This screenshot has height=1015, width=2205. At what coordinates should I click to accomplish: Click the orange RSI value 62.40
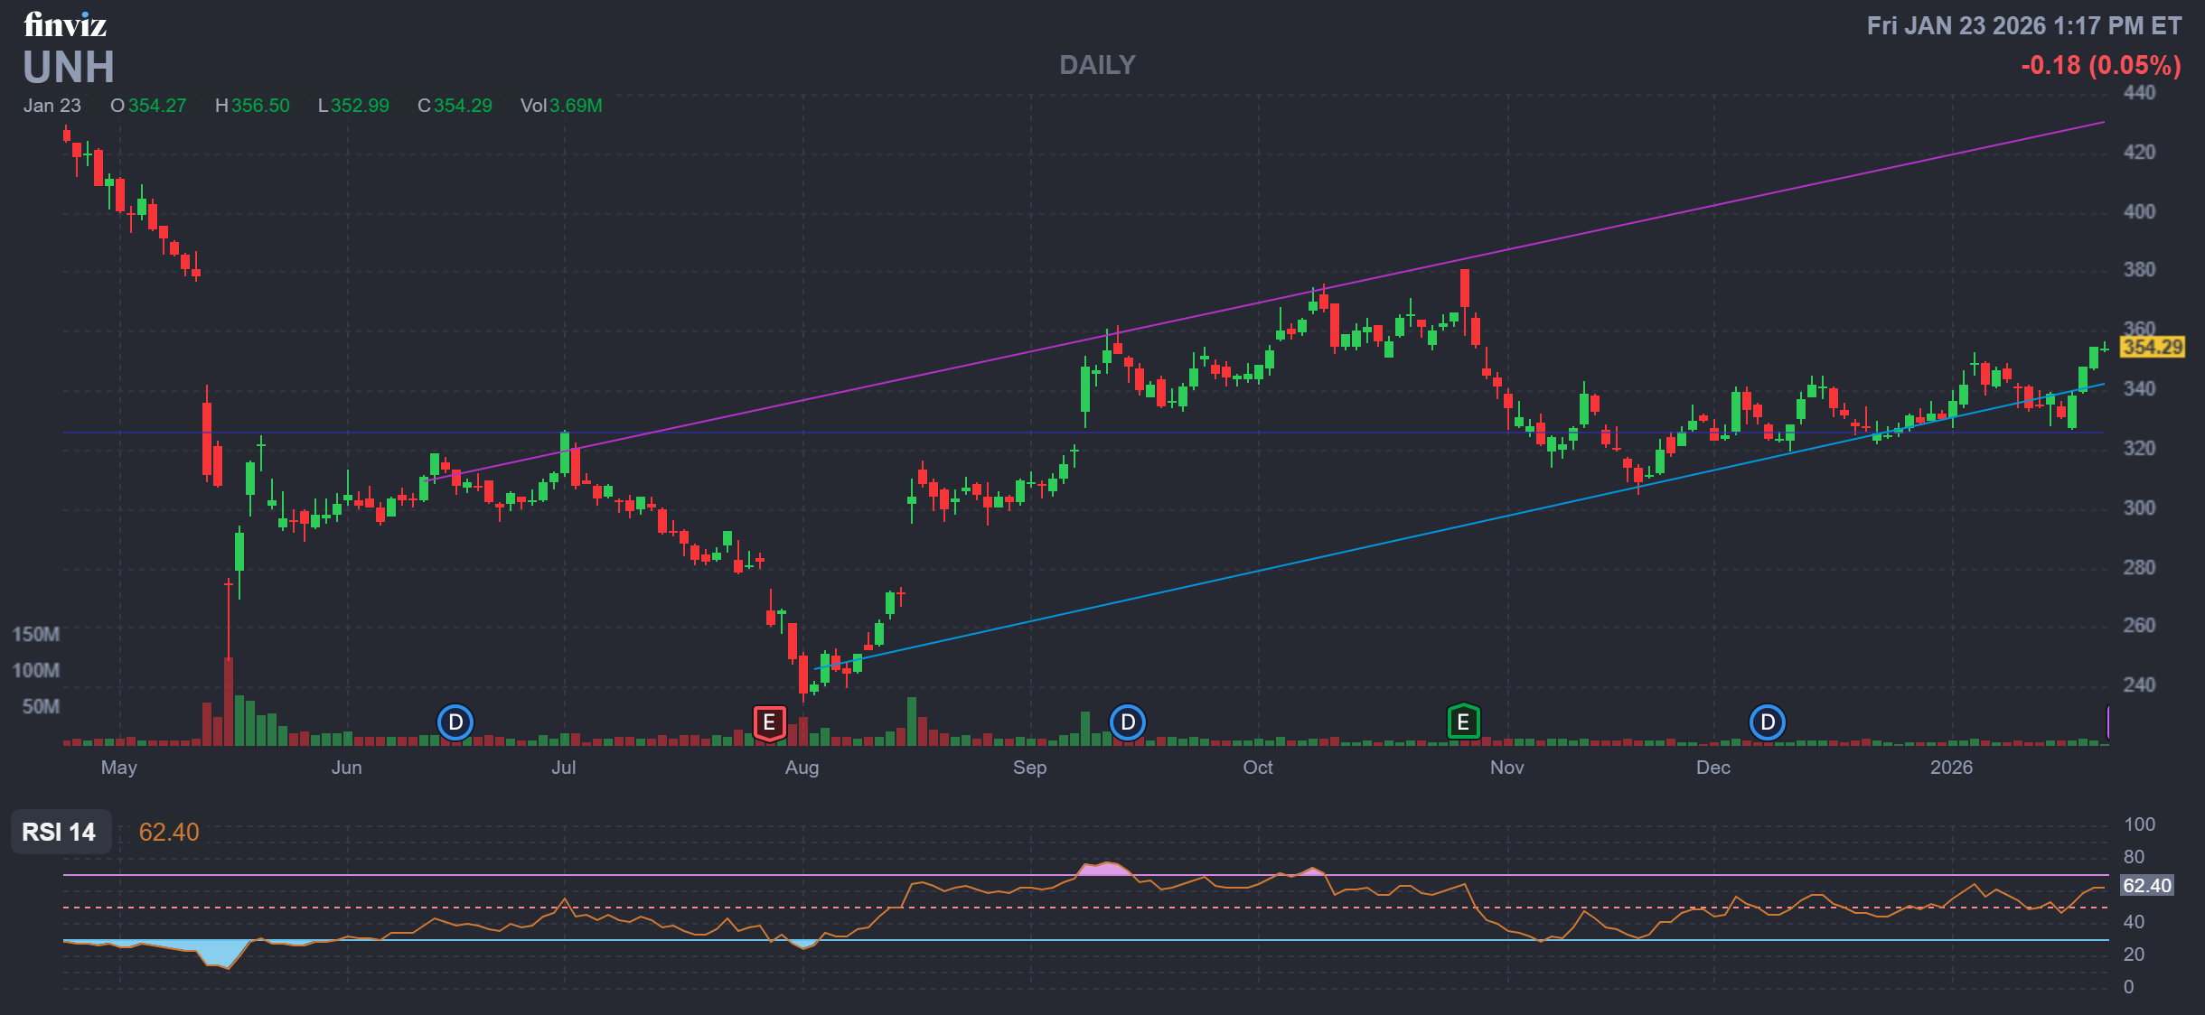tap(169, 832)
